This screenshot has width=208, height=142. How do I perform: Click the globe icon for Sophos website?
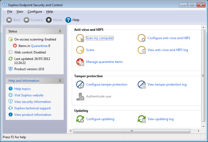(x=11, y=95)
